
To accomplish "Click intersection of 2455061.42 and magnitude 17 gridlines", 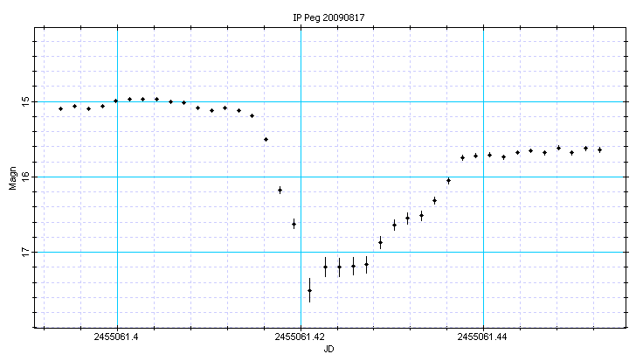I will [301, 252].
